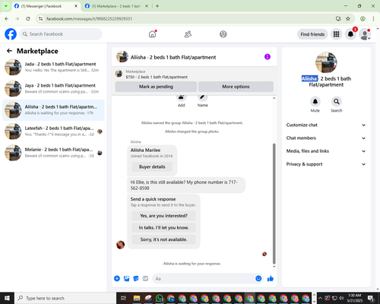
Task: Expand Privacy & support section
Action: [x=326, y=164]
